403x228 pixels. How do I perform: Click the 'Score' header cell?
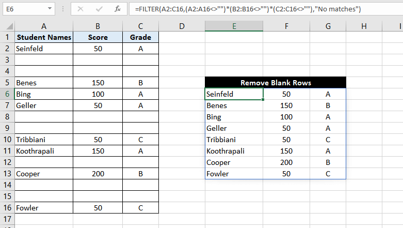pos(98,37)
